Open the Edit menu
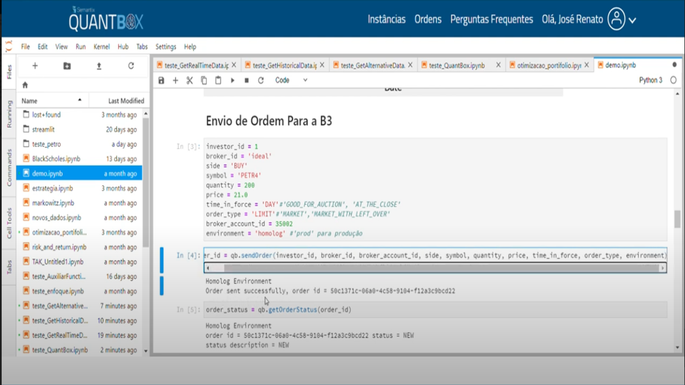This screenshot has height=385, width=685. point(43,47)
